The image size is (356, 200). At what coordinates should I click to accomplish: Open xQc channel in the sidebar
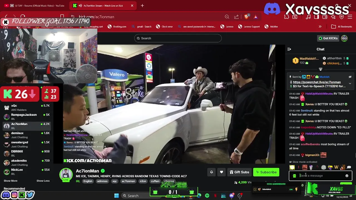(x=27, y=107)
